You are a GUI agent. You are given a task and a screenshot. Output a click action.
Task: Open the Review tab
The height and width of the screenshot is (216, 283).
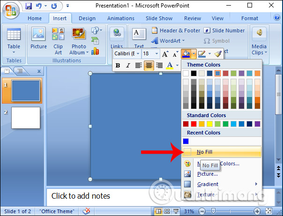[x=193, y=18]
